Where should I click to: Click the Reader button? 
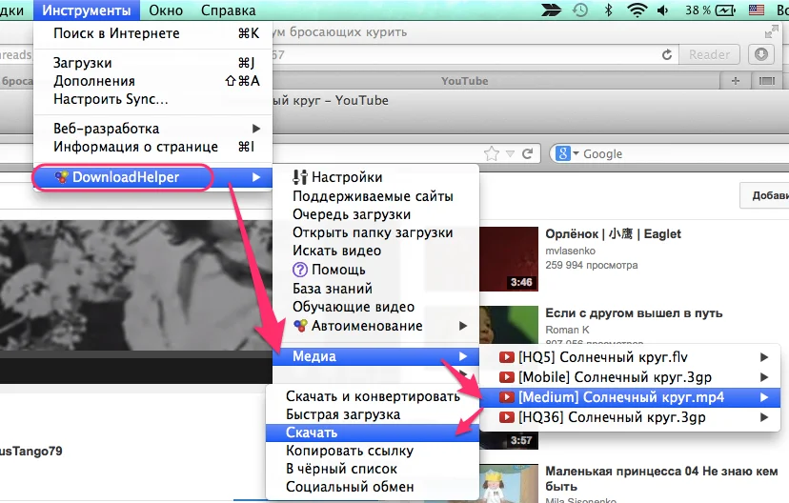point(710,54)
